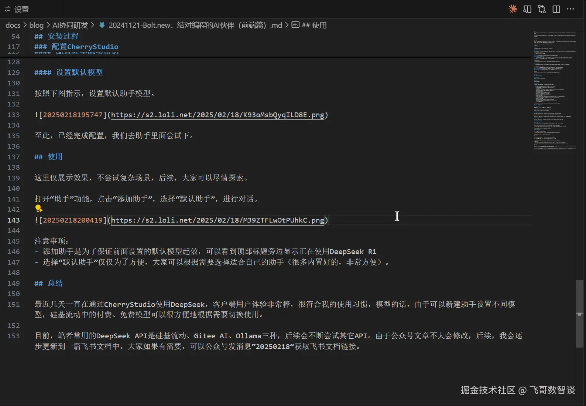Open the More Actions ellipsis menu
586x406 pixels.
click(570, 9)
